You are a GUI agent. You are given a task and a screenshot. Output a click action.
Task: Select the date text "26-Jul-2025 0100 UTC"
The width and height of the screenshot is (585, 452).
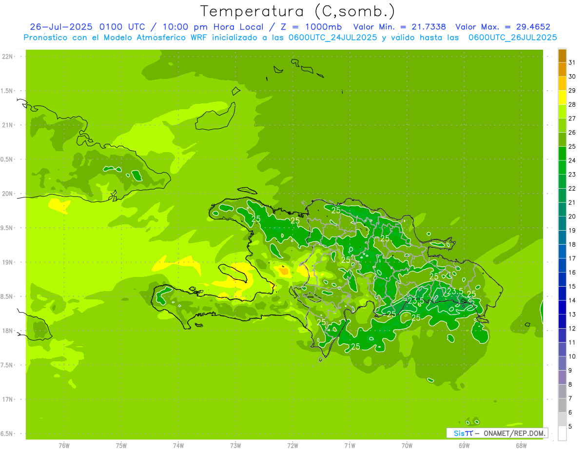click(x=87, y=27)
